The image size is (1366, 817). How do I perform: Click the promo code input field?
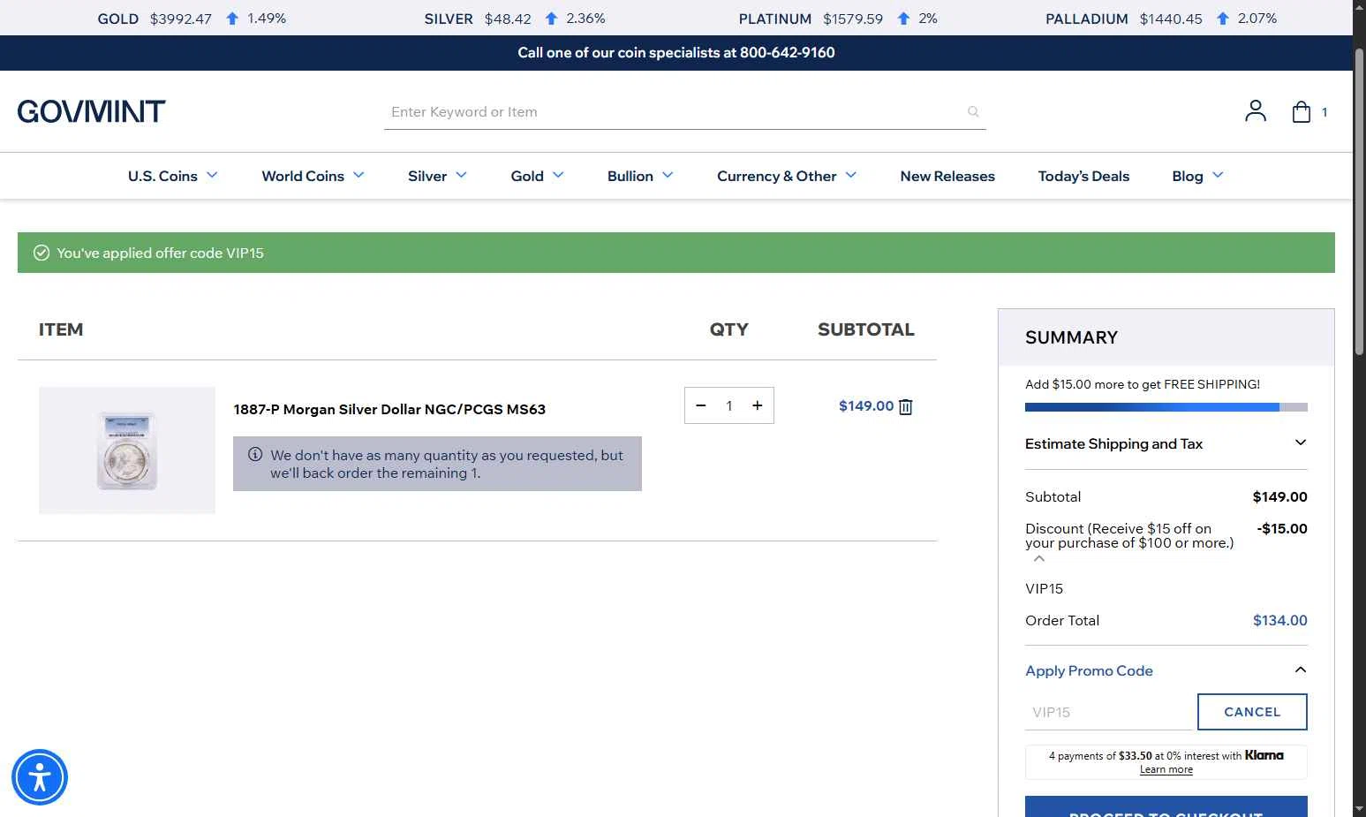(1111, 712)
